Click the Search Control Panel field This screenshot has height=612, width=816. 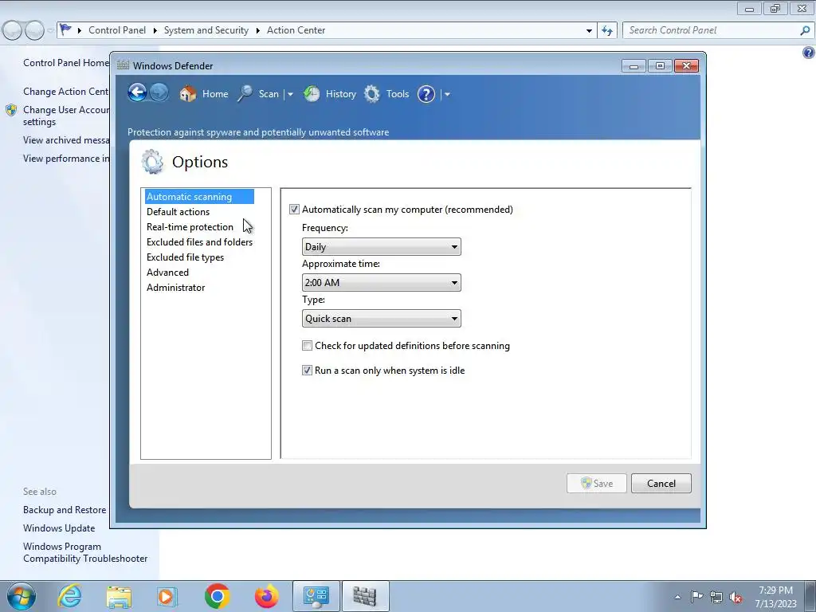[712, 30]
